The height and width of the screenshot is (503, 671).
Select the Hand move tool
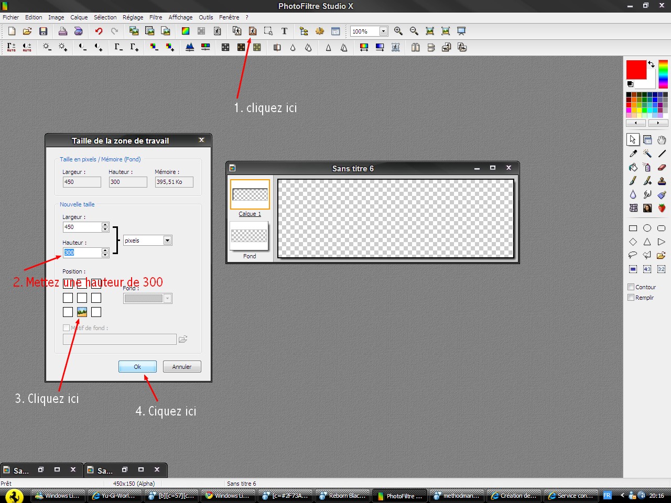pos(662,139)
